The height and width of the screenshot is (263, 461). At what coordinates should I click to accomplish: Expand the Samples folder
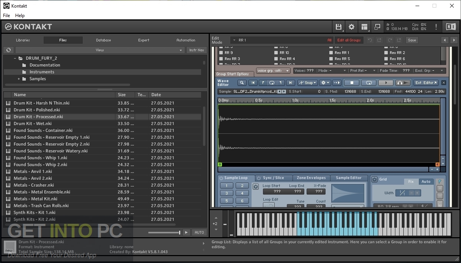pyautogui.click(x=19, y=79)
